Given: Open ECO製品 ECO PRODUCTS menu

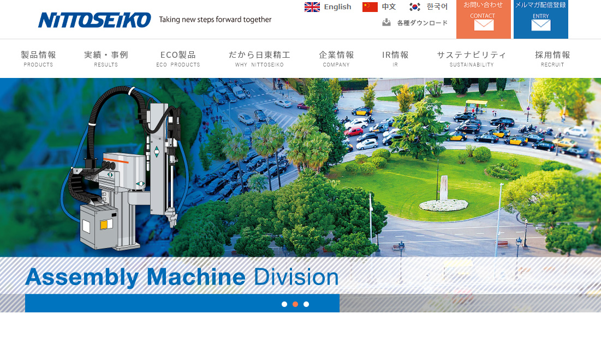Looking at the screenshot, I should click(178, 58).
